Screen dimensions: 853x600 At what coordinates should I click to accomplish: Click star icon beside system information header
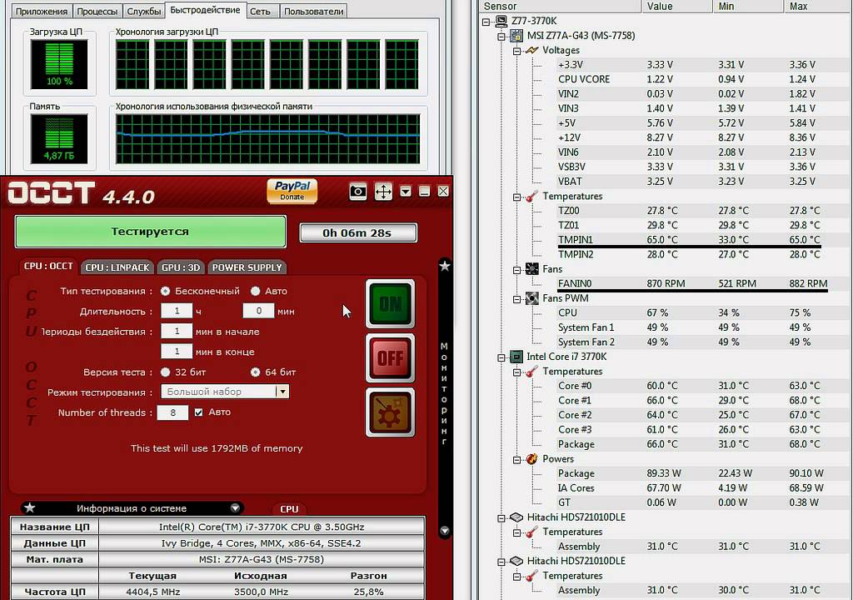coord(30,507)
